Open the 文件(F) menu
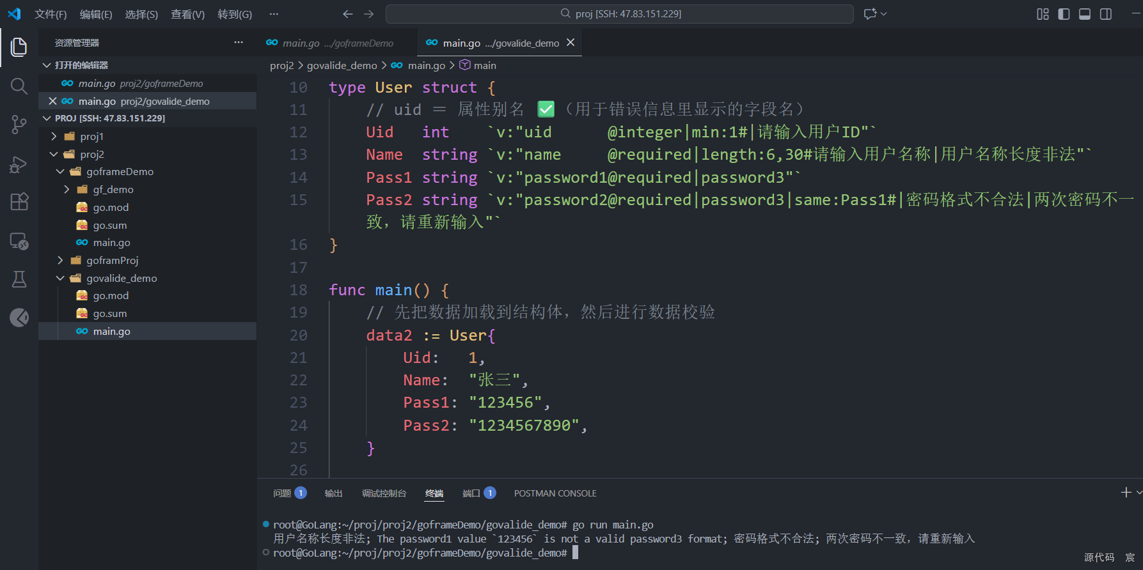Viewport: 1143px width, 570px height. pyautogui.click(x=51, y=14)
